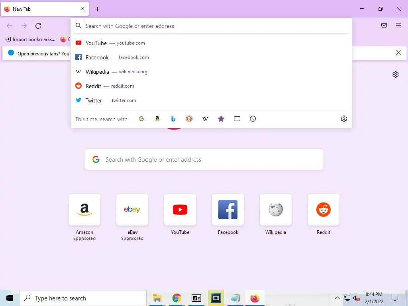This screenshot has width=408, height=306.
Task: Search this time with Google icon
Action: (141, 119)
